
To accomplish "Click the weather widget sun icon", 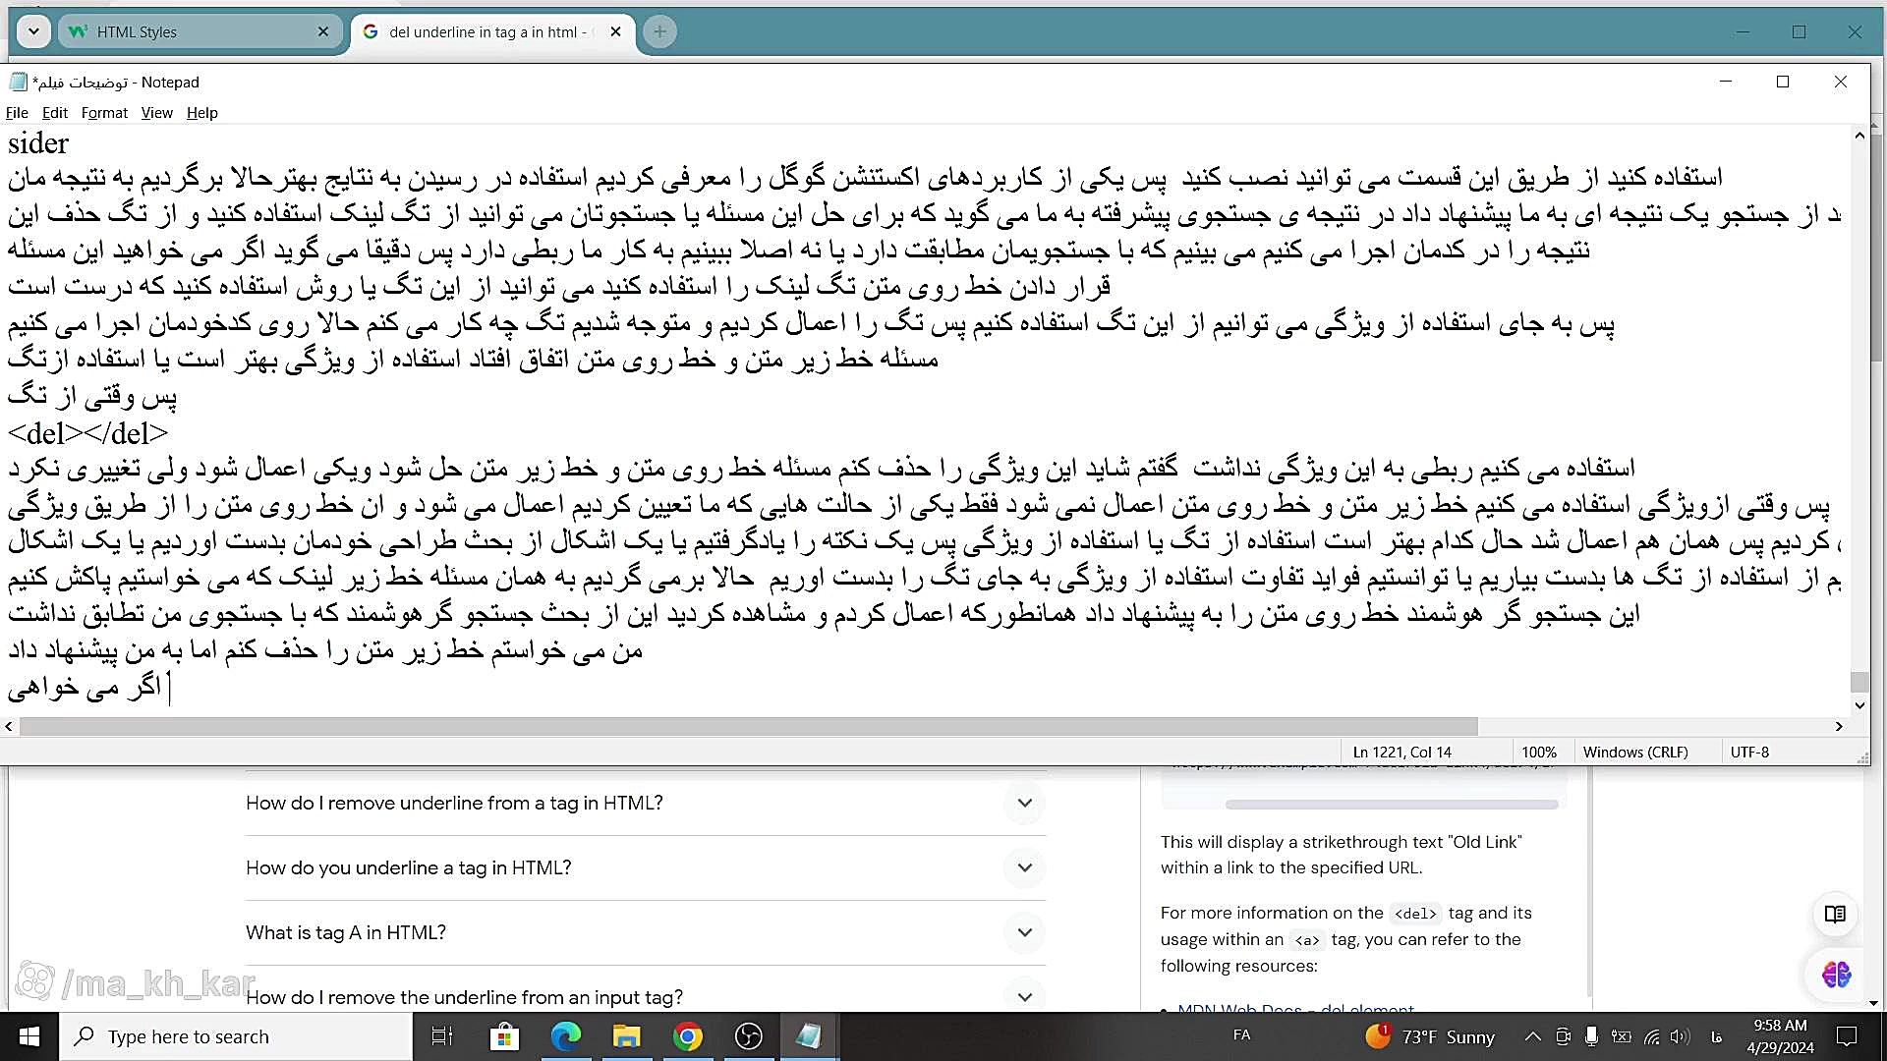I will point(1378,1035).
